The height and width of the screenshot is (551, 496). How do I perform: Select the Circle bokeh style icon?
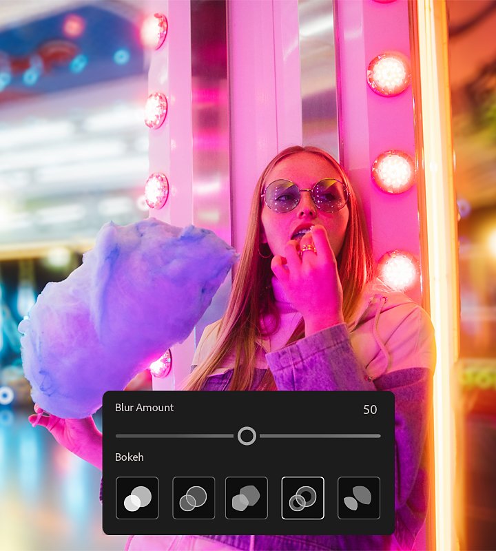click(x=137, y=498)
